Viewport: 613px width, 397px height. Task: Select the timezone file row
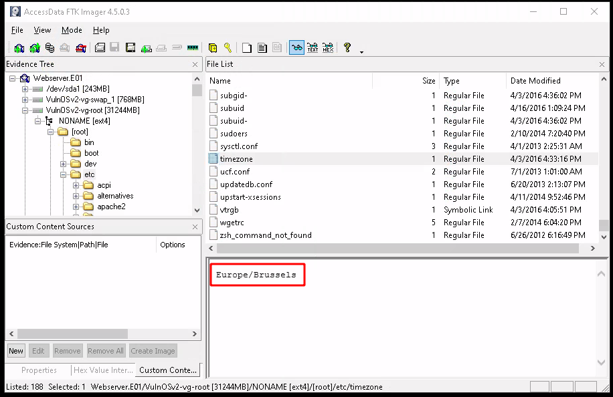[x=402, y=159]
